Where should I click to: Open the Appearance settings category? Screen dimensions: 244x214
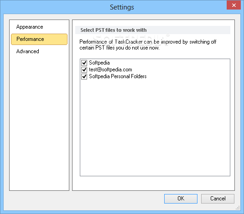pyautogui.click(x=30, y=27)
